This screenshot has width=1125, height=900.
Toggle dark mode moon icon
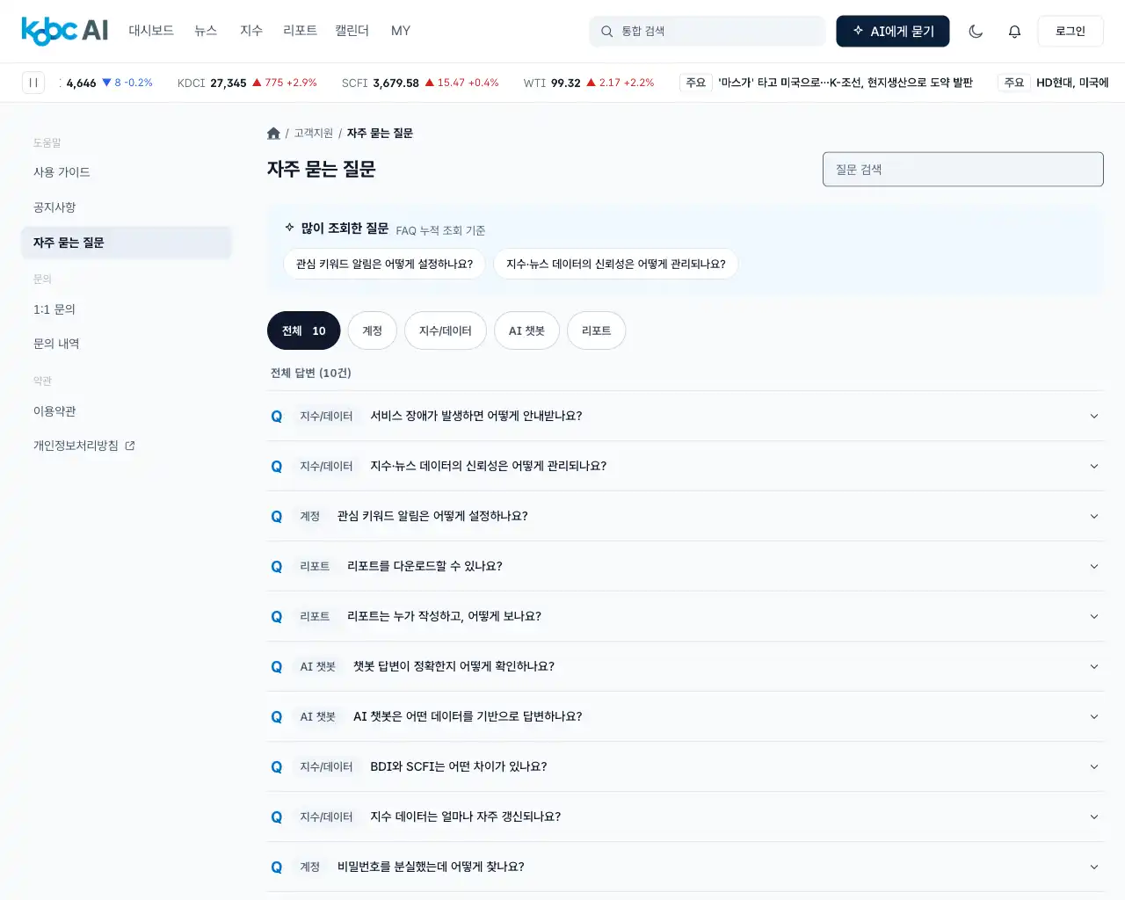pyautogui.click(x=976, y=31)
